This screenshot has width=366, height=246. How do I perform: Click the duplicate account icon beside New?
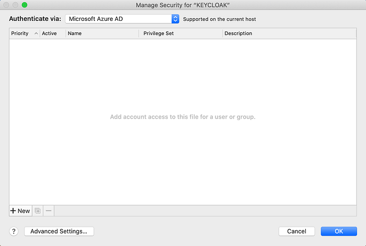coord(38,211)
